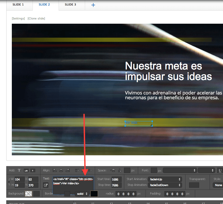Toggle the width-height aspect lock
This screenshot has width=223, height=204.
pyautogui.click(x=9, y=182)
